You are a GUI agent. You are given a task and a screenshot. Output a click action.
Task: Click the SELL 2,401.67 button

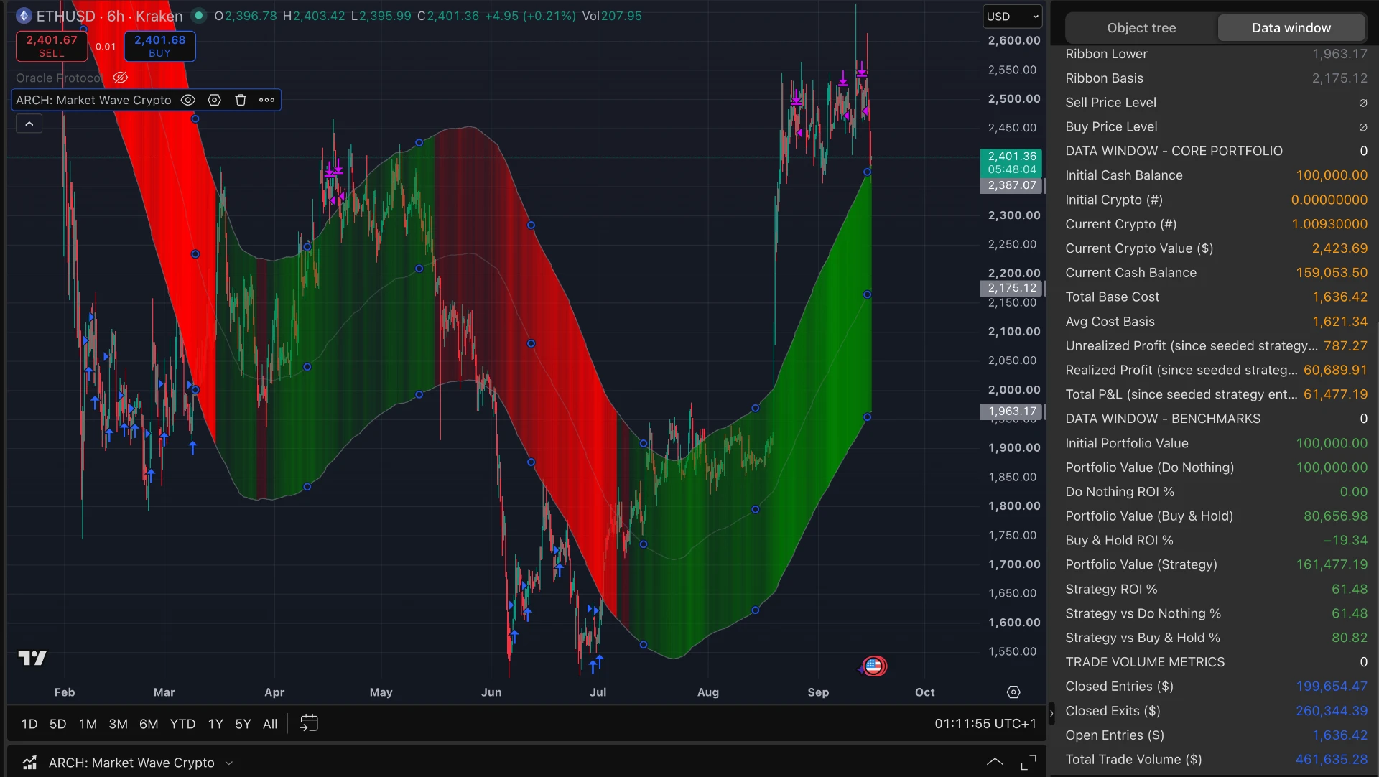pos(52,46)
